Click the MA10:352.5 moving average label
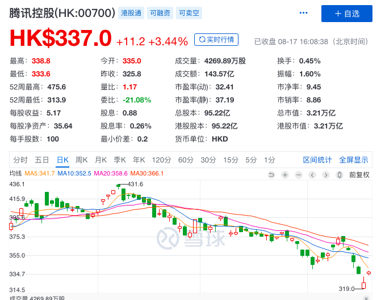 coord(74,173)
